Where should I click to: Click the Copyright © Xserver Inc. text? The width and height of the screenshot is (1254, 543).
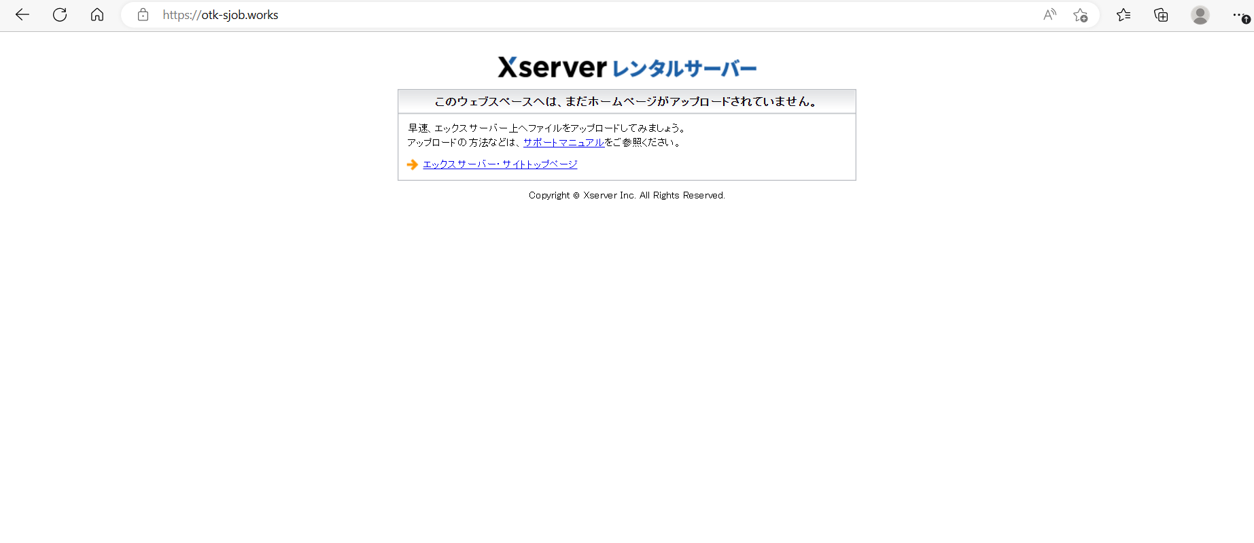click(x=627, y=195)
